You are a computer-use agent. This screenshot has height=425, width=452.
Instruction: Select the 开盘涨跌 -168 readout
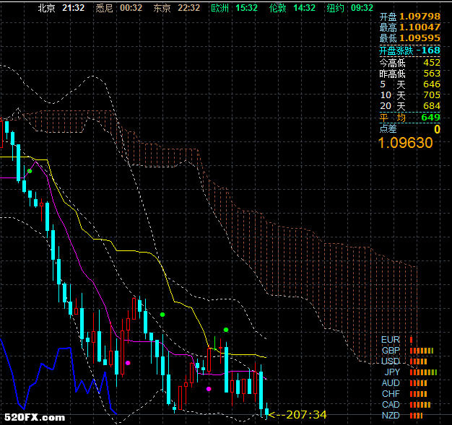[x=409, y=51]
